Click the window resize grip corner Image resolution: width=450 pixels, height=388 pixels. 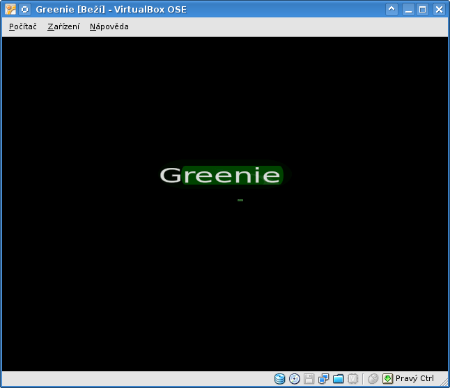(445, 383)
